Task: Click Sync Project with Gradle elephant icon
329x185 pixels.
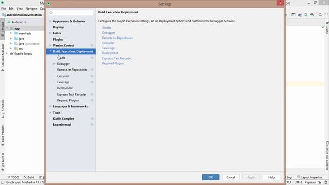Action: pyautogui.click(x=300, y=15)
